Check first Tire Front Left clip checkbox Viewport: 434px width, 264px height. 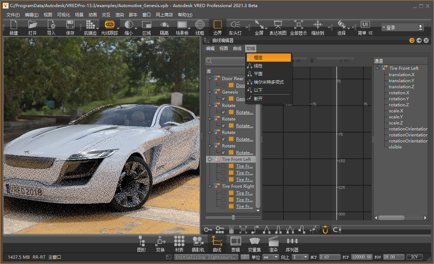pos(223,166)
